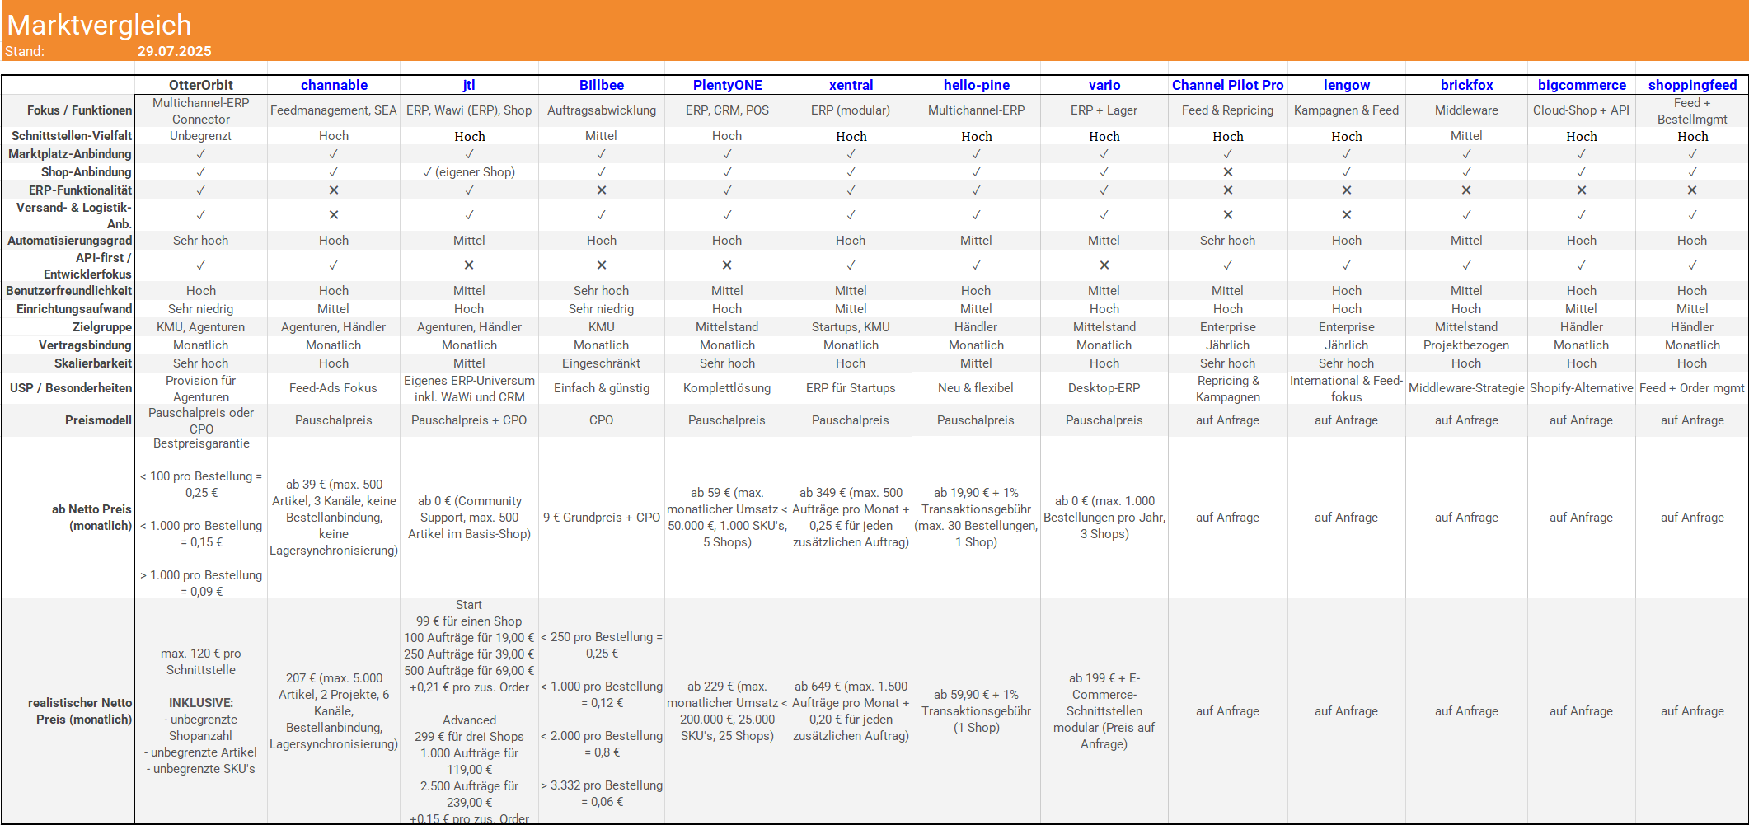
Task: Click the PlentyONE competitor link
Action: pos(727,85)
